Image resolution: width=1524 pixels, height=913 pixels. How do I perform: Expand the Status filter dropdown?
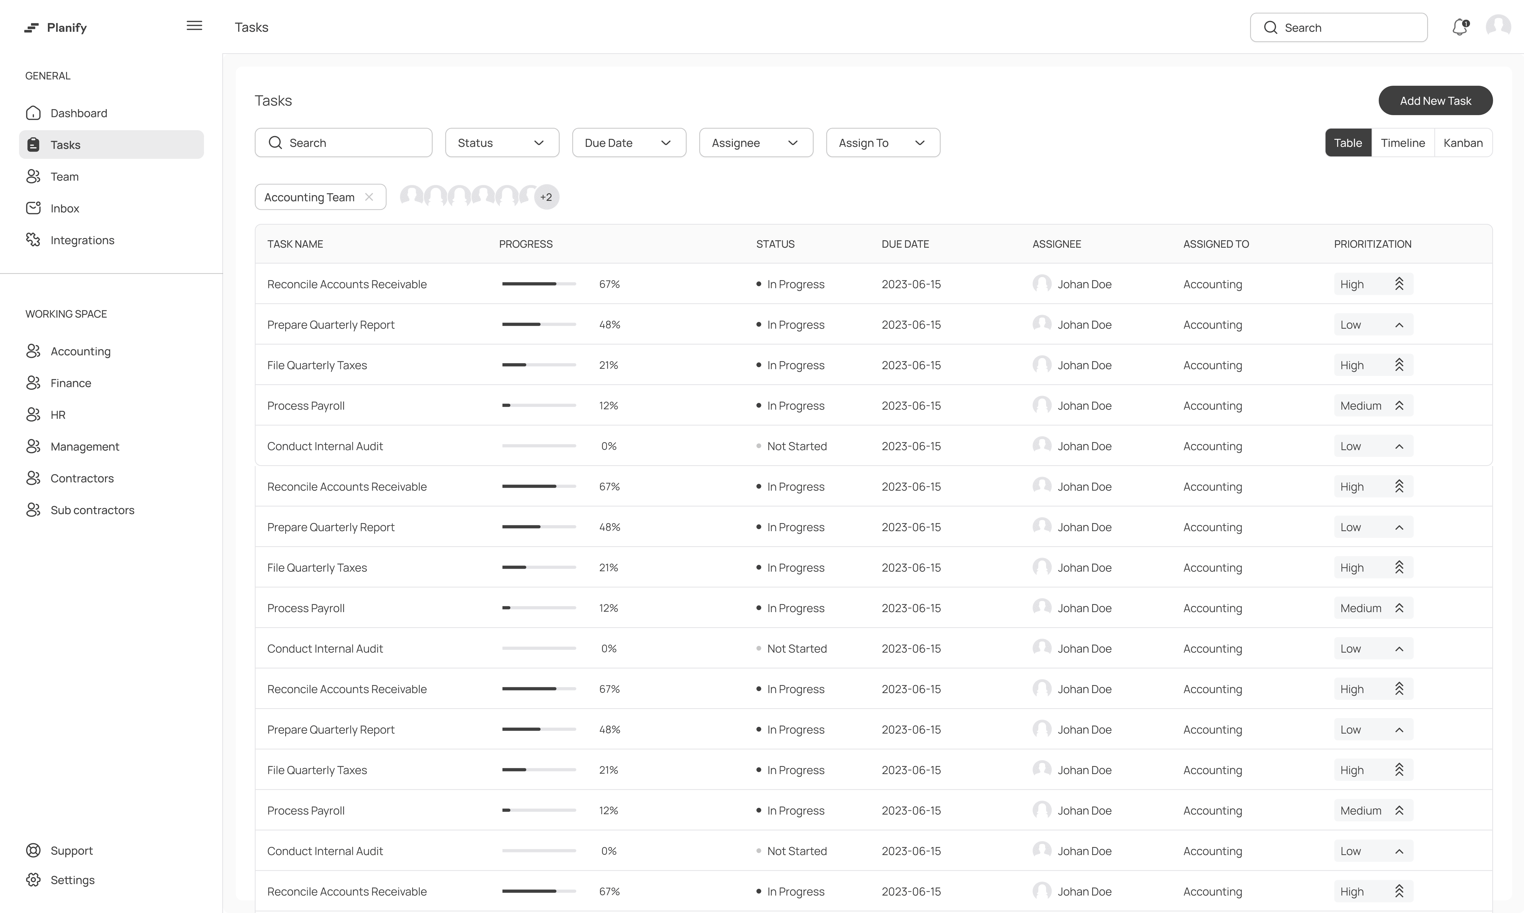coord(502,143)
